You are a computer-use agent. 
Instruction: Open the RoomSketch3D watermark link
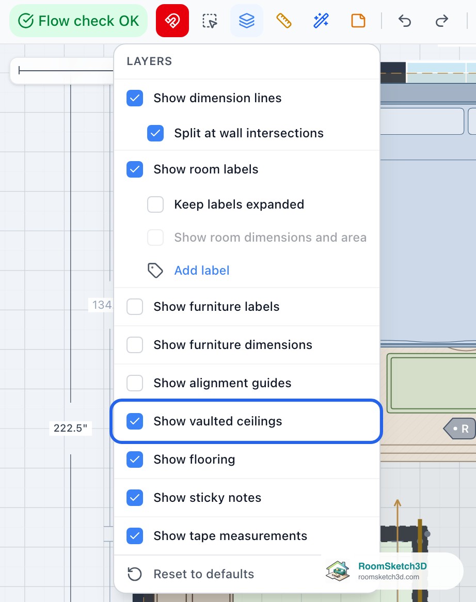[x=391, y=571]
